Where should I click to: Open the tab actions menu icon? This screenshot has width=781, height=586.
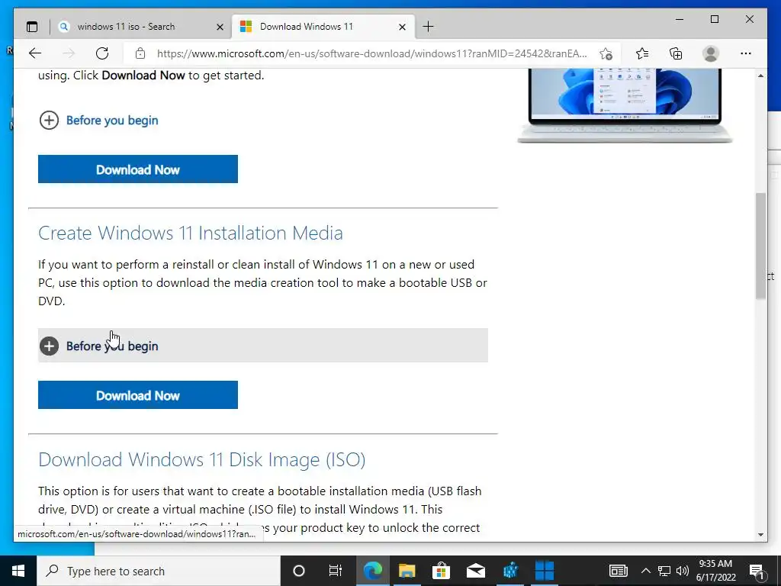pyautogui.click(x=32, y=27)
